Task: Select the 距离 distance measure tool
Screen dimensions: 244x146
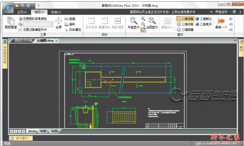Action: (x=70, y=19)
